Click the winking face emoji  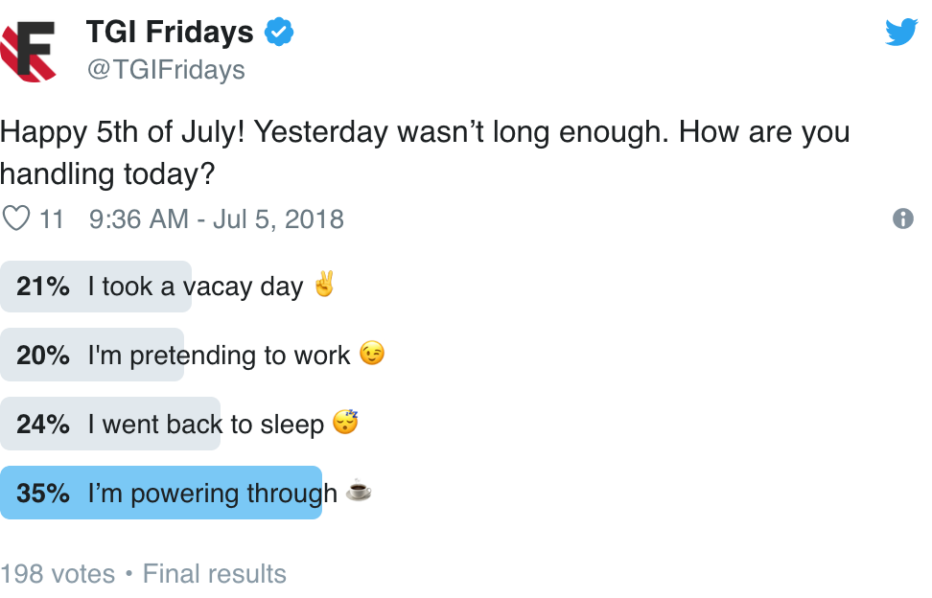coord(372,353)
